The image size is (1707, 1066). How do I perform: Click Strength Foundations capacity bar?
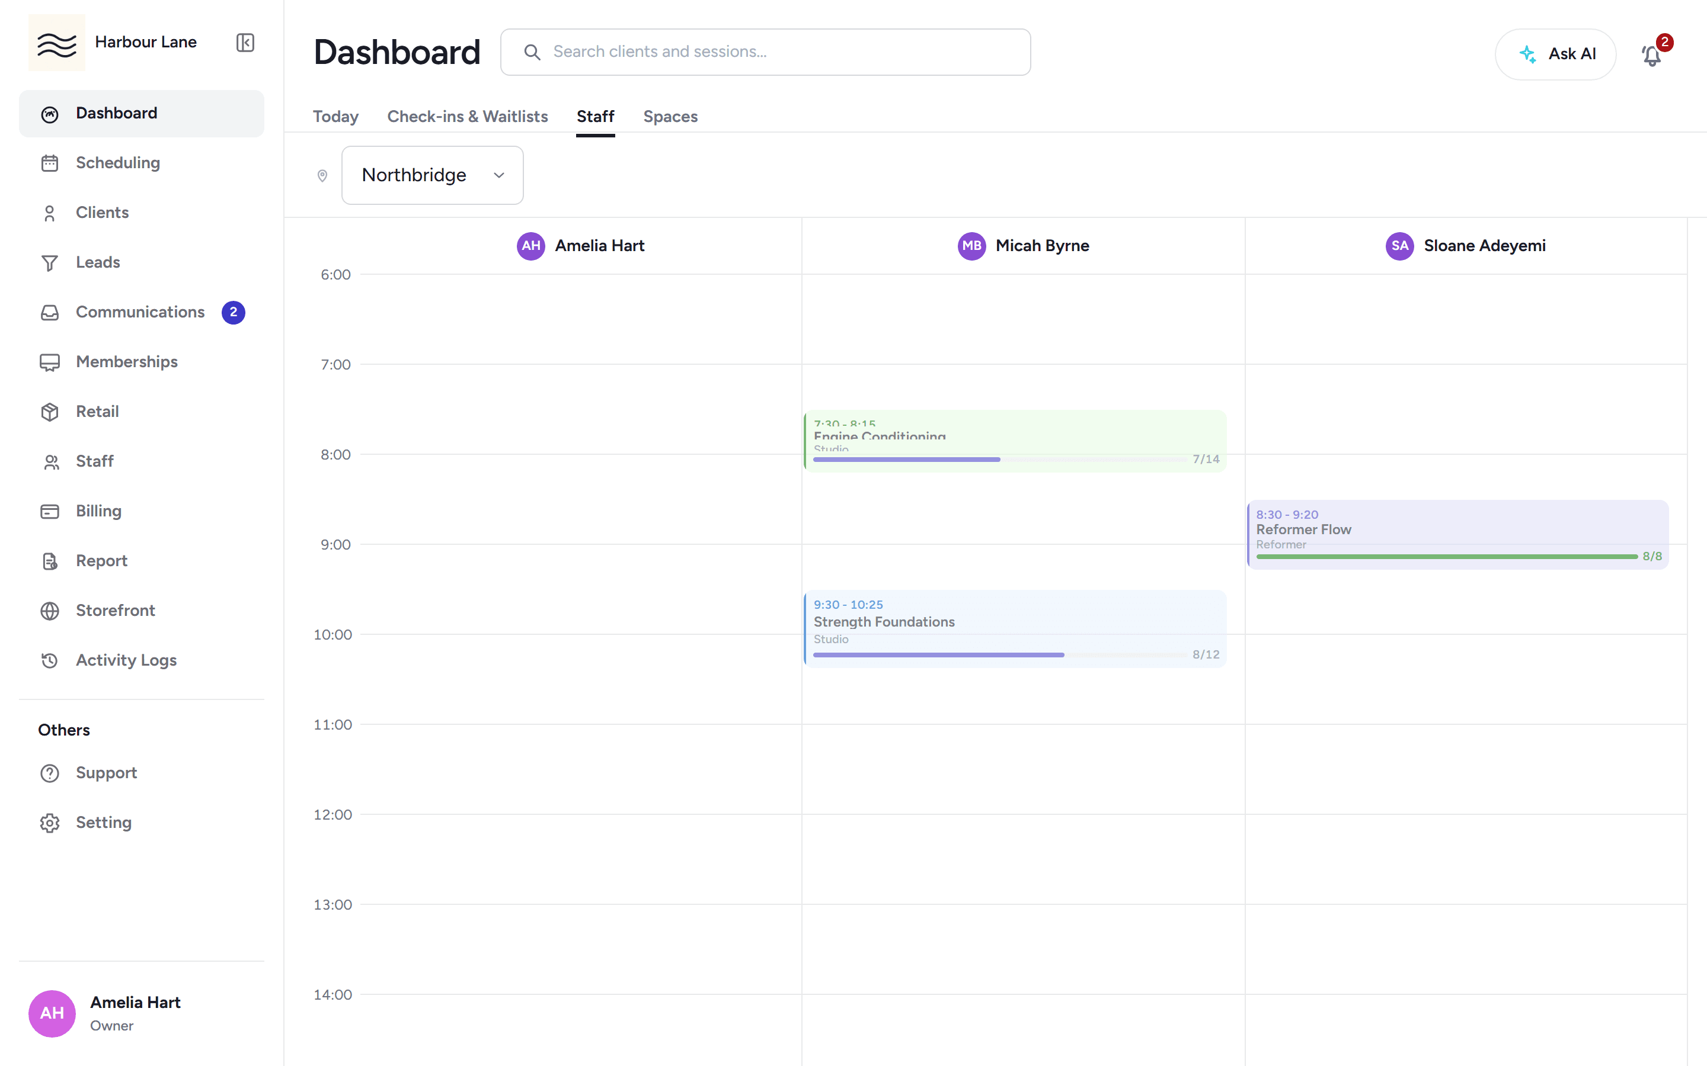pyautogui.click(x=999, y=655)
